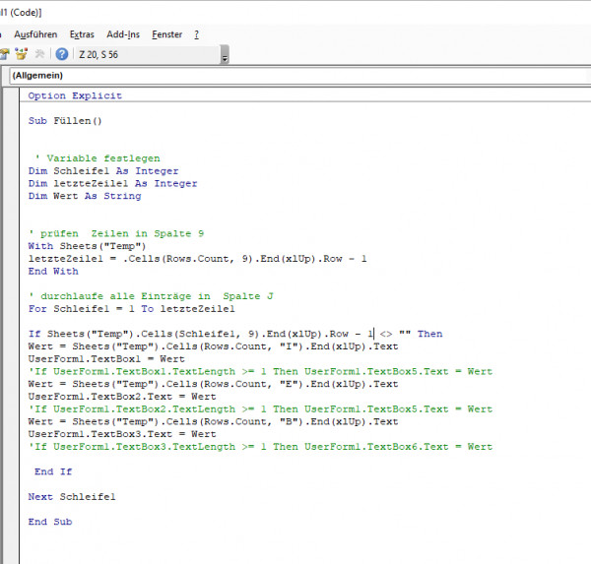Click comment ' prüfen Zeilen in Spalte 9
The height and width of the screenshot is (564, 591).
point(116,233)
